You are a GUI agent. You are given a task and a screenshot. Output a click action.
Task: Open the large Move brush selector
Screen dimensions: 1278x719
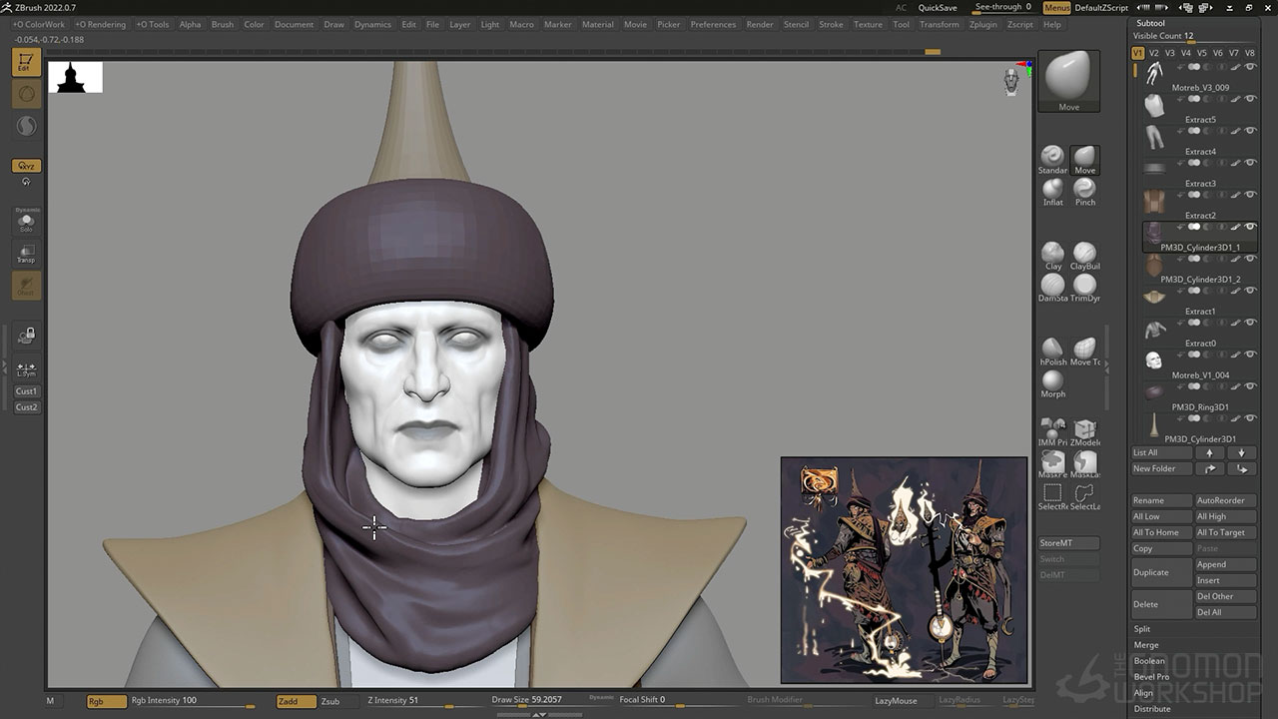(1068, 80)
